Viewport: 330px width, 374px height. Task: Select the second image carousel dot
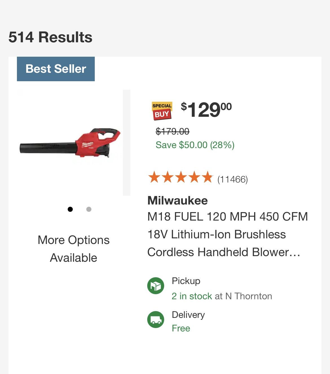(x=89, y=209)
